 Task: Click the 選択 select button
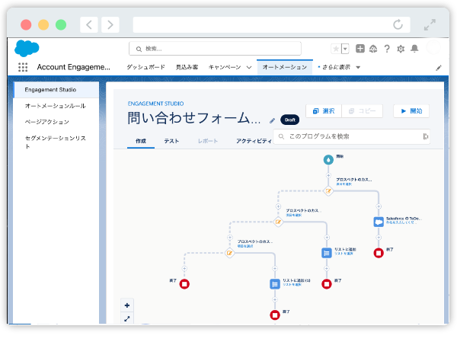pos(323,110)
